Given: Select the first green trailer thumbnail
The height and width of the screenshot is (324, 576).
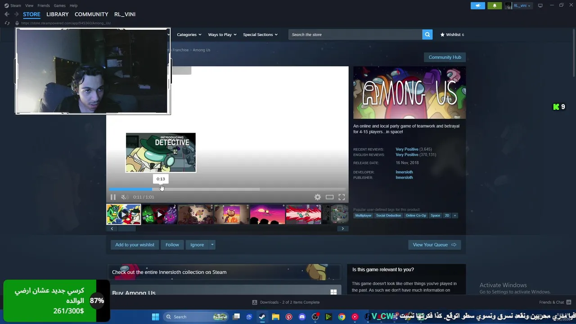Looking at the screenshot, I should pyautogui.click(x=123, y=214).
